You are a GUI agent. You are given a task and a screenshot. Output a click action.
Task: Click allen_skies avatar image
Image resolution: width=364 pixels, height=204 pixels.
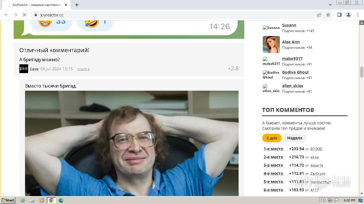271,88
